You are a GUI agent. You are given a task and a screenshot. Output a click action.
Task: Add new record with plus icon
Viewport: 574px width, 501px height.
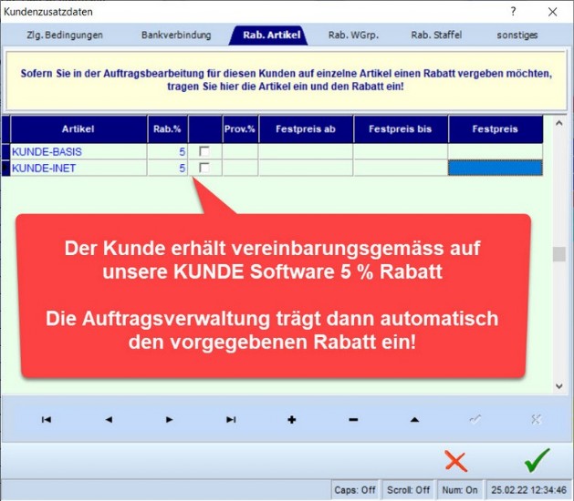tap(292, 419)
